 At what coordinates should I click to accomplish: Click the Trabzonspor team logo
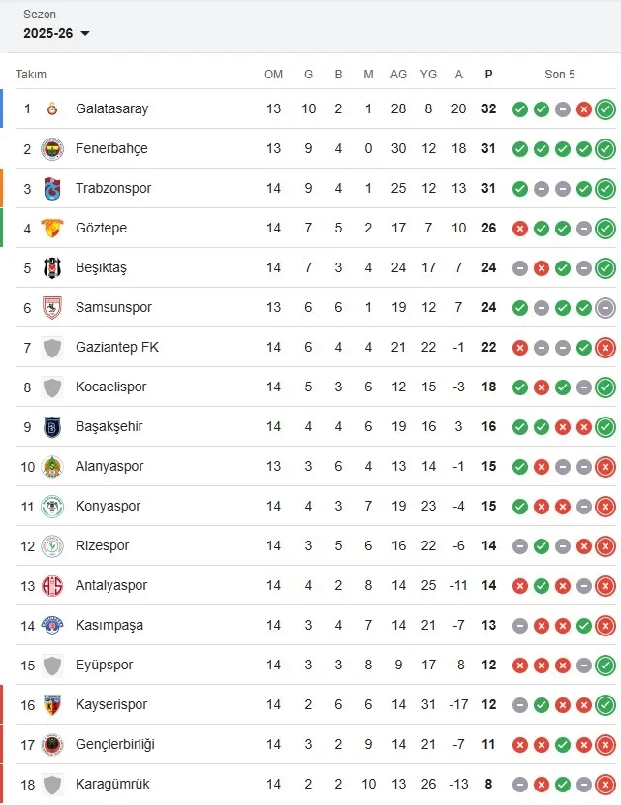[52, 188]
